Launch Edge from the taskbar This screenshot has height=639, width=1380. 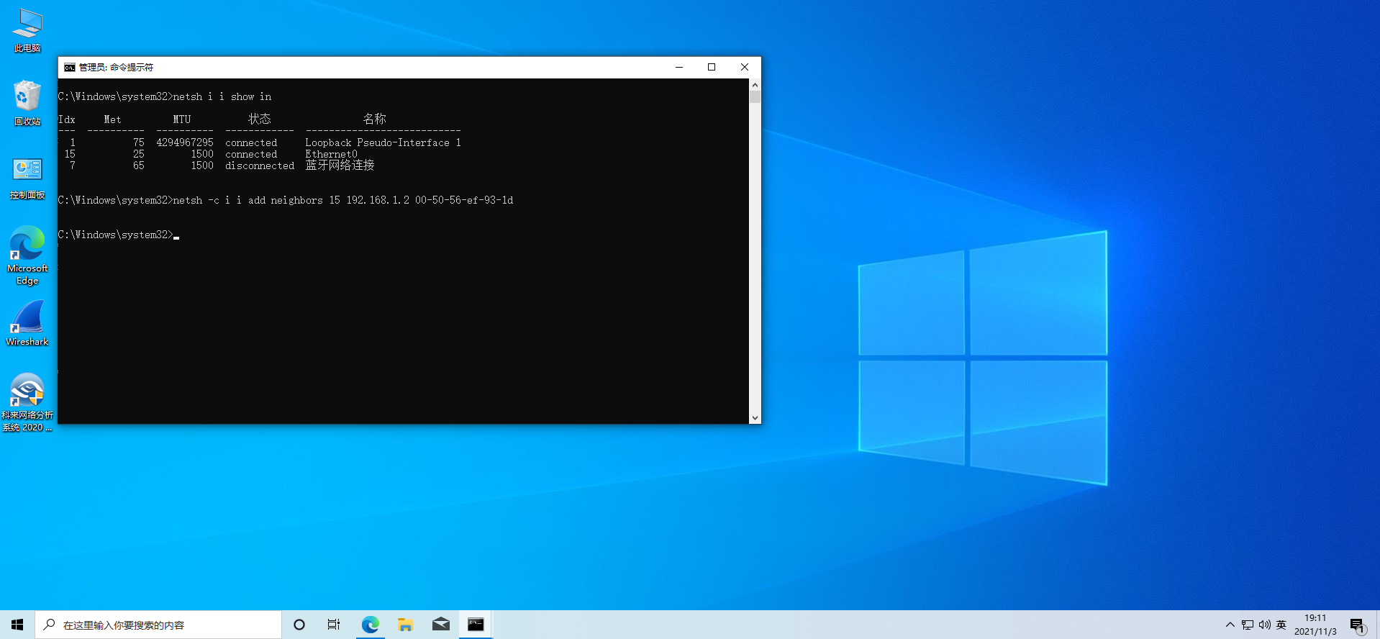pyautogui.click(x=370, y=625)
